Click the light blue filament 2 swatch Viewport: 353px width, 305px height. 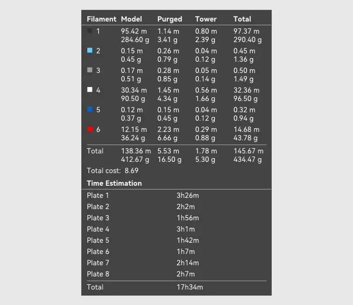(x=90, y=51)
